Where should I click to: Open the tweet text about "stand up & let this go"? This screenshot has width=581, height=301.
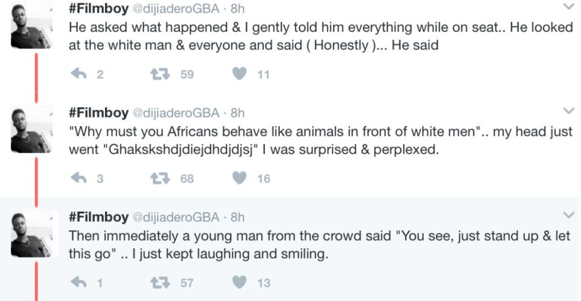(319, 244)
